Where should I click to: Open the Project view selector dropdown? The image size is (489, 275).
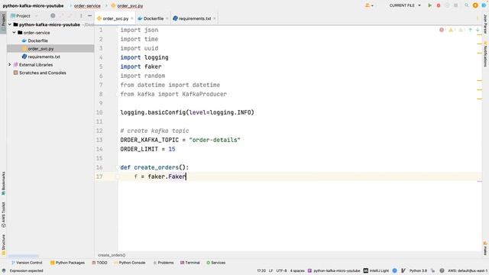pyautogui.click(x=24, y=15)
